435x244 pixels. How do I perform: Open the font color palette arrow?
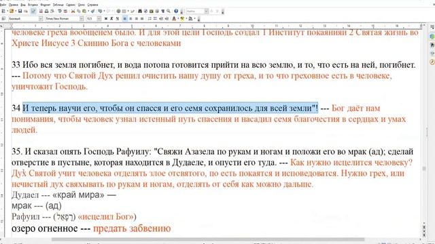click(178, 18)
